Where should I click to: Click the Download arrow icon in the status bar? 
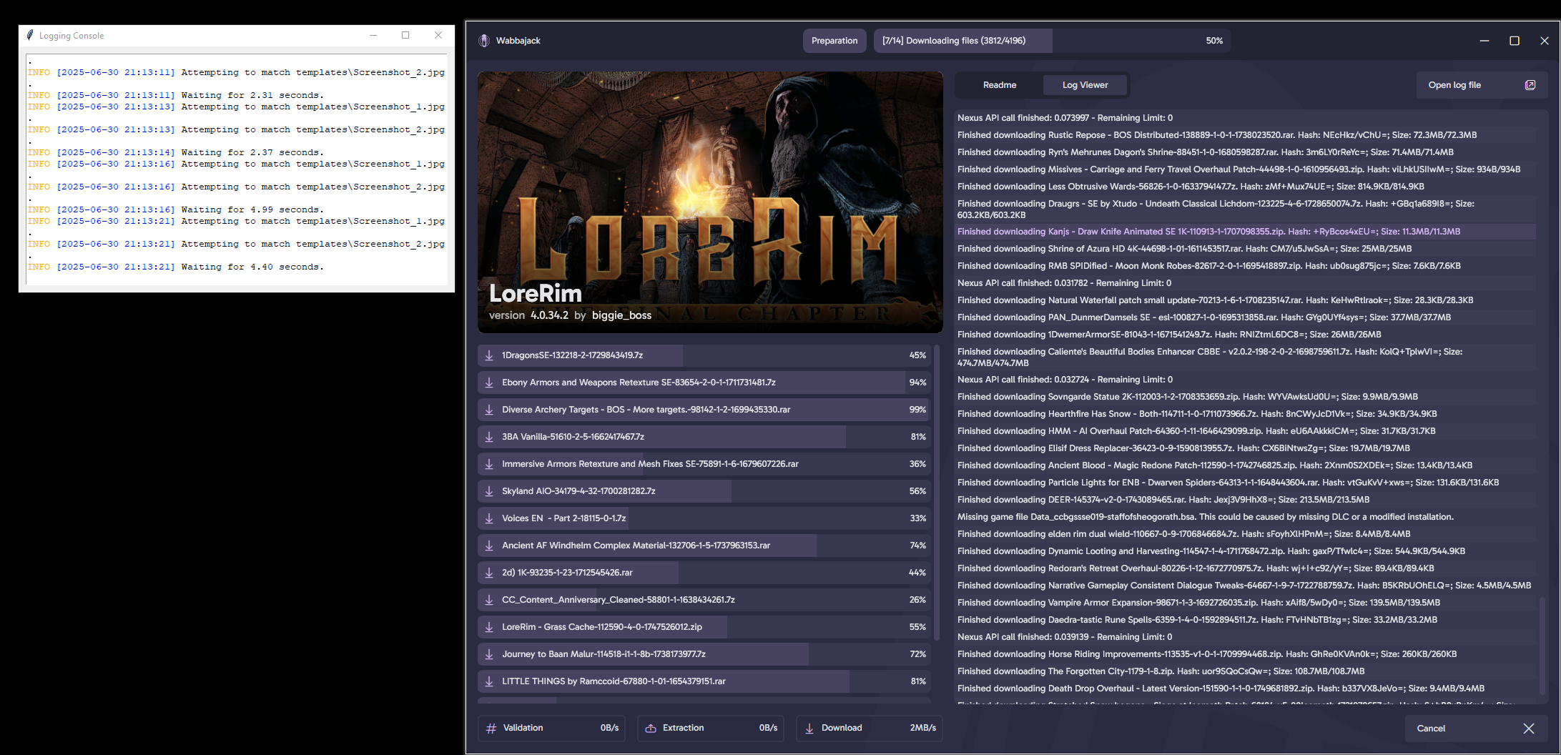(x=809, y=729)
